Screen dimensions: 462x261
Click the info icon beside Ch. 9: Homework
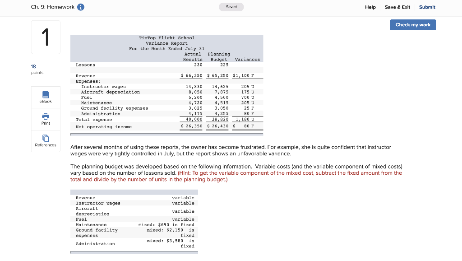tap(80, 7)
